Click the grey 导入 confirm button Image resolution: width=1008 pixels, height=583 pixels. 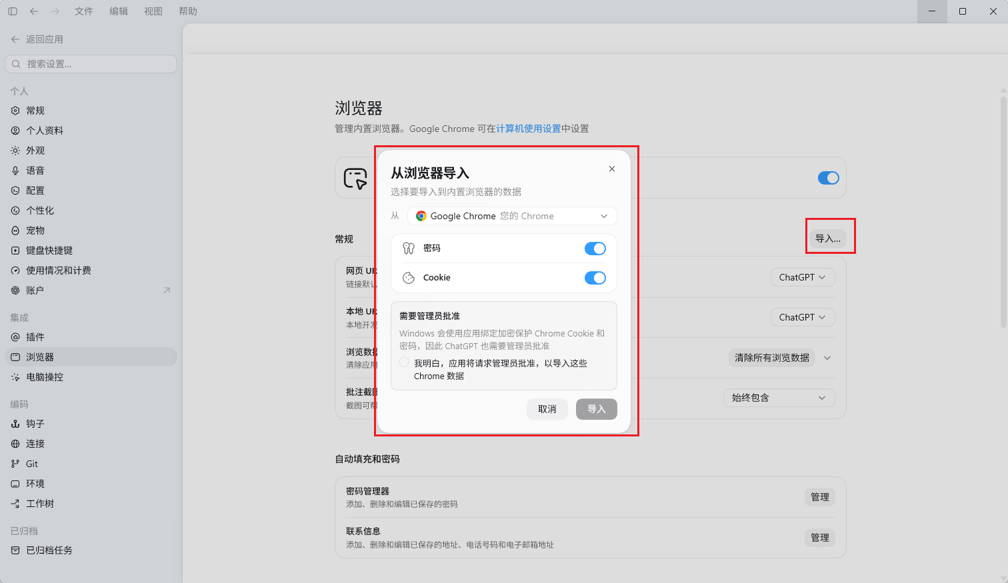tap(597, 409)
